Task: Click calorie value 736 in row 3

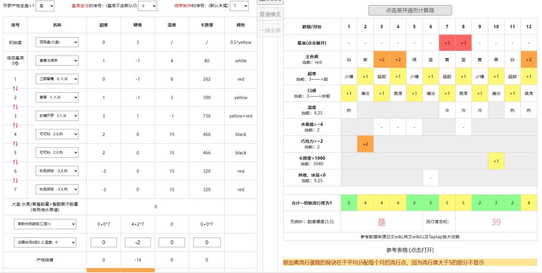Action: (x=207, y=116)
